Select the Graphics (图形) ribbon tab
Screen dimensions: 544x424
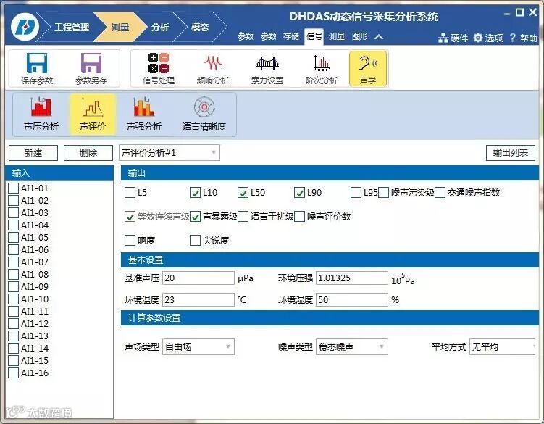[359, 36]
